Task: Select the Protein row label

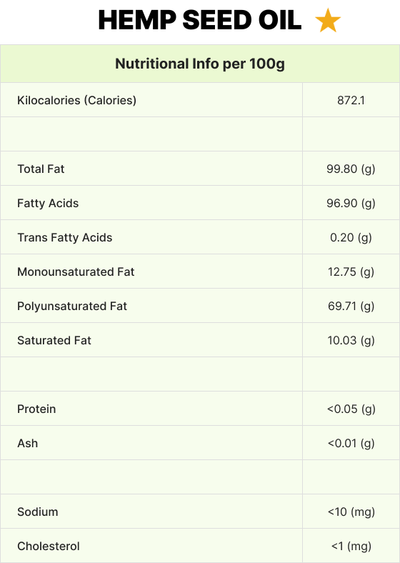Action: pyautogui.click(x=36, y=409)
